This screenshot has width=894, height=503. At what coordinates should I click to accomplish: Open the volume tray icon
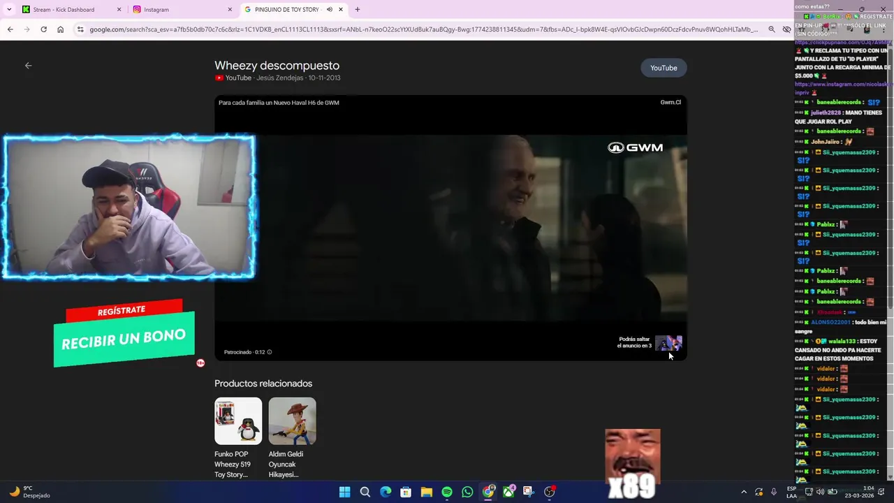[820, 492]
